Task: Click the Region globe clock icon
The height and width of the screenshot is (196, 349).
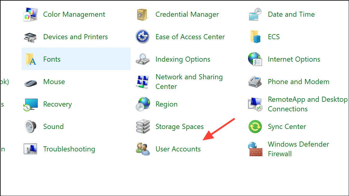Action: coord(143,104)
